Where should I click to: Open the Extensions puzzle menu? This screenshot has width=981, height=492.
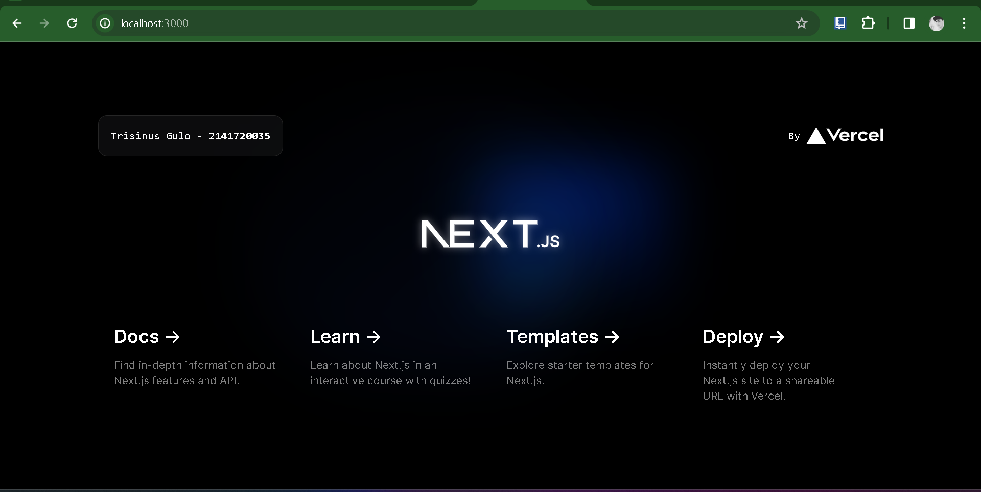(868, 23)
